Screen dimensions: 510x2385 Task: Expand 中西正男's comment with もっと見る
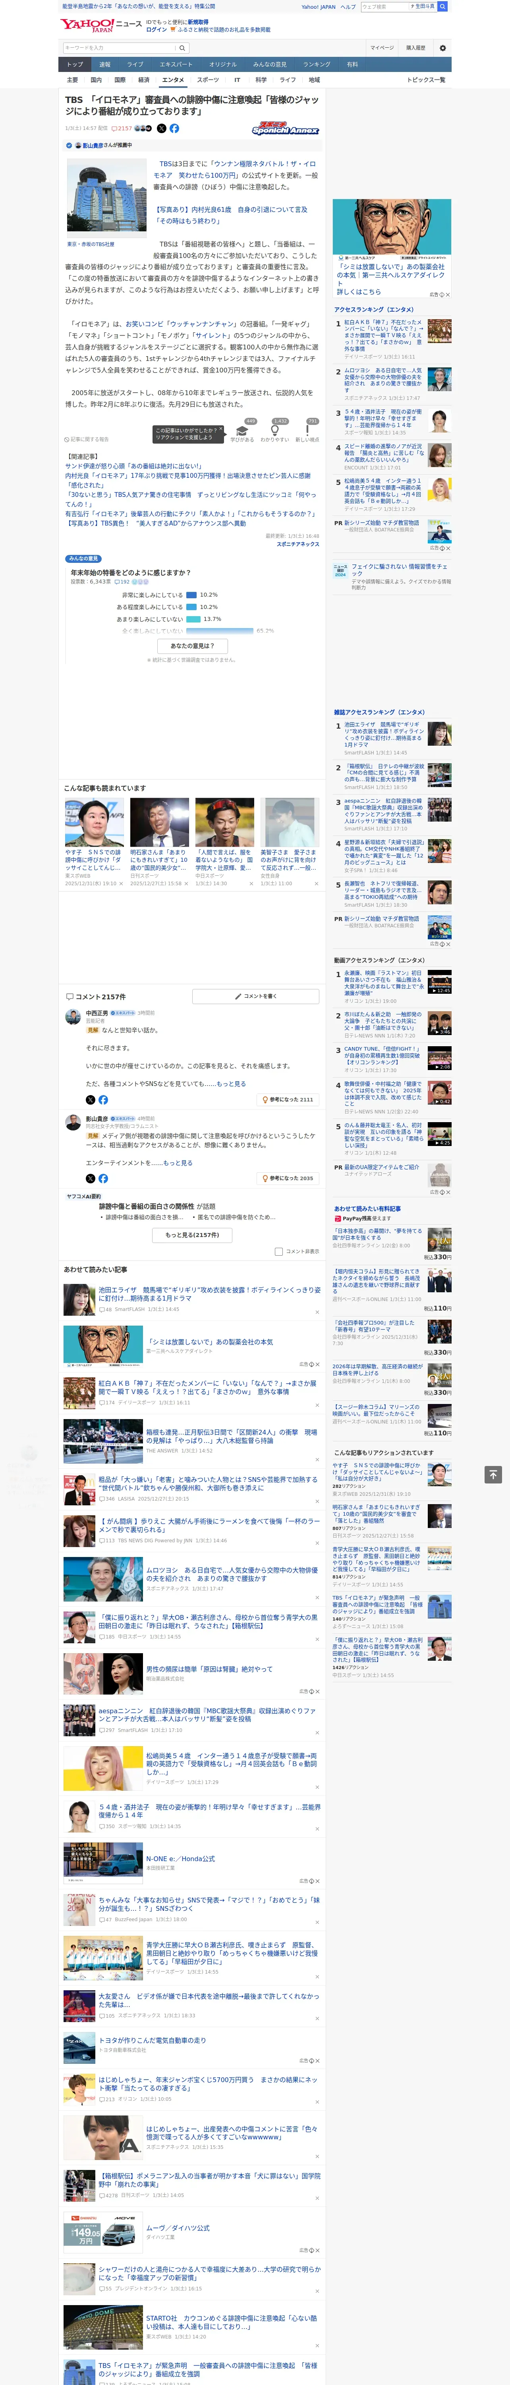point(232,1083)
